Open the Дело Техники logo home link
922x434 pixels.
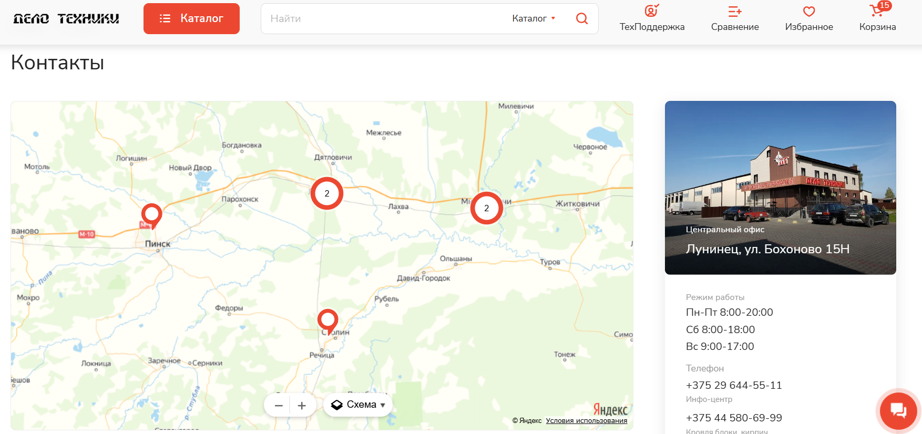point(66,18)
